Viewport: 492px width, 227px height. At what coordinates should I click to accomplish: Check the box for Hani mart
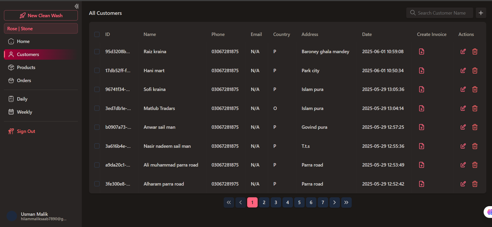97,71
